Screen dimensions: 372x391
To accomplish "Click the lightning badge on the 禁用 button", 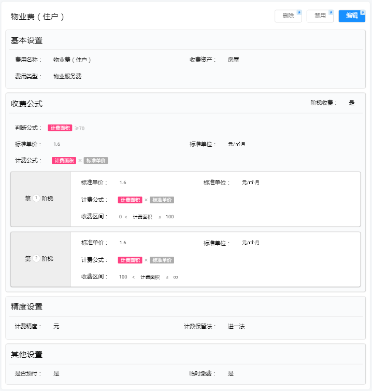I will click(331, 12).
